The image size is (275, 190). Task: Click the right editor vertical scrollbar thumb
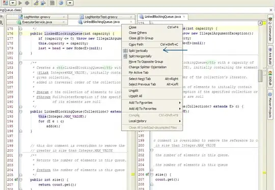pos(260,76)
